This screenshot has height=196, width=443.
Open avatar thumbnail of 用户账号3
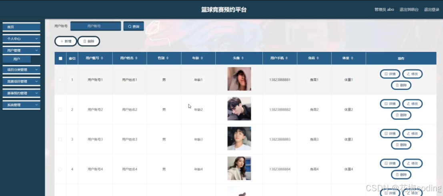tap(239, 139)
